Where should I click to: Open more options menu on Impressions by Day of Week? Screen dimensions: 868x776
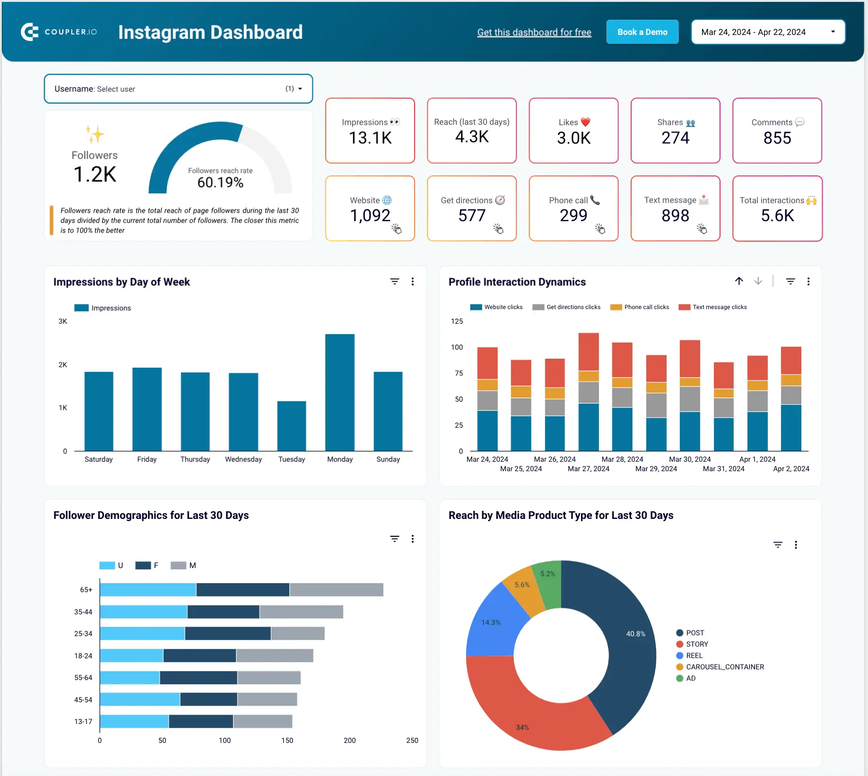(413, 282)
